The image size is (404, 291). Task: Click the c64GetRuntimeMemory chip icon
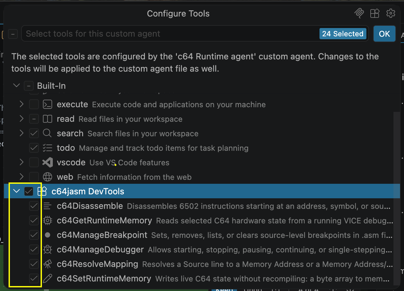[48, 221]
